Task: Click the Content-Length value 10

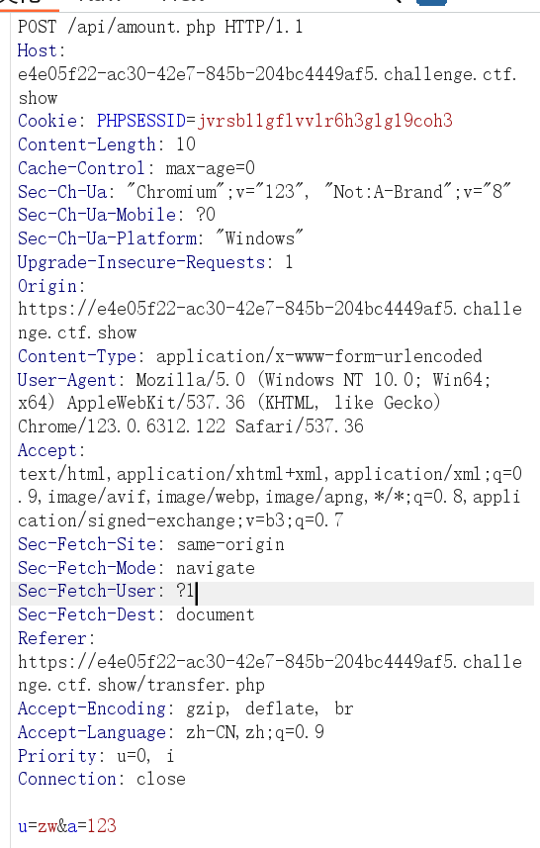Action: [185, 143]
